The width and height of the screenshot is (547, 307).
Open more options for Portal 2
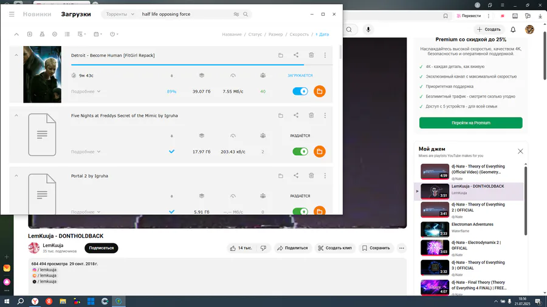[x=325, y=175]
